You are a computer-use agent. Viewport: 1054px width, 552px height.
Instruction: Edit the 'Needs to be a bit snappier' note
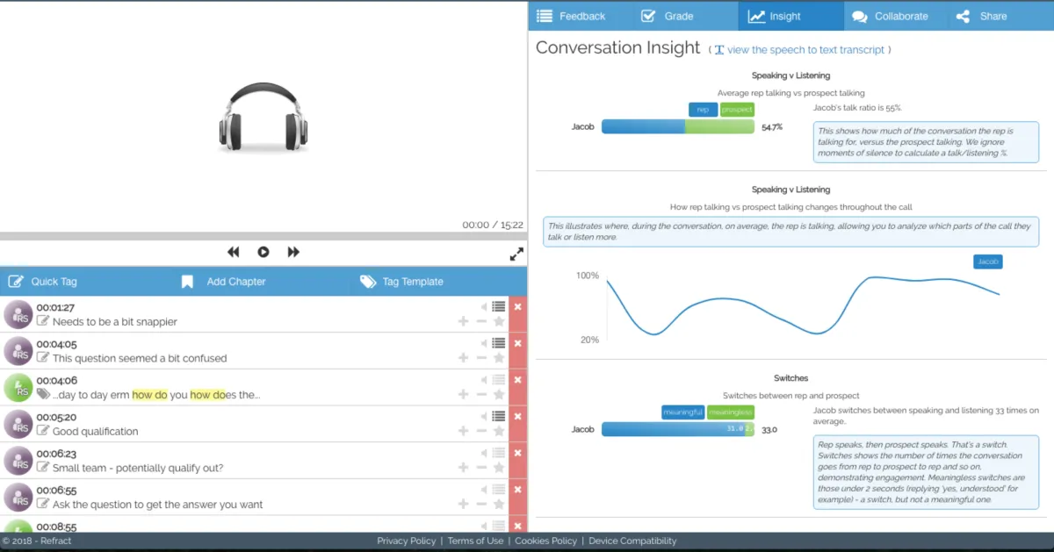pos(43,321)
